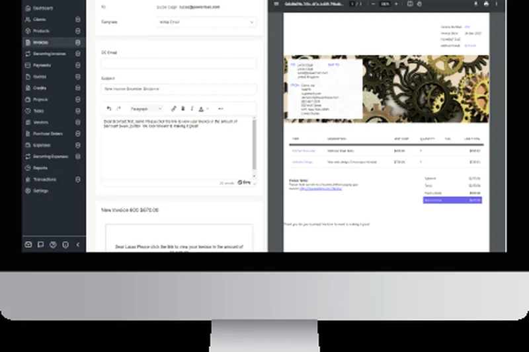Click the mail icon at sidebar bottom

[28, 244]
